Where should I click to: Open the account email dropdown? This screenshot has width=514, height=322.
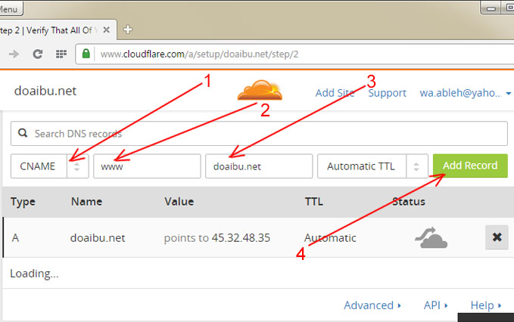(x=466, y=93)
